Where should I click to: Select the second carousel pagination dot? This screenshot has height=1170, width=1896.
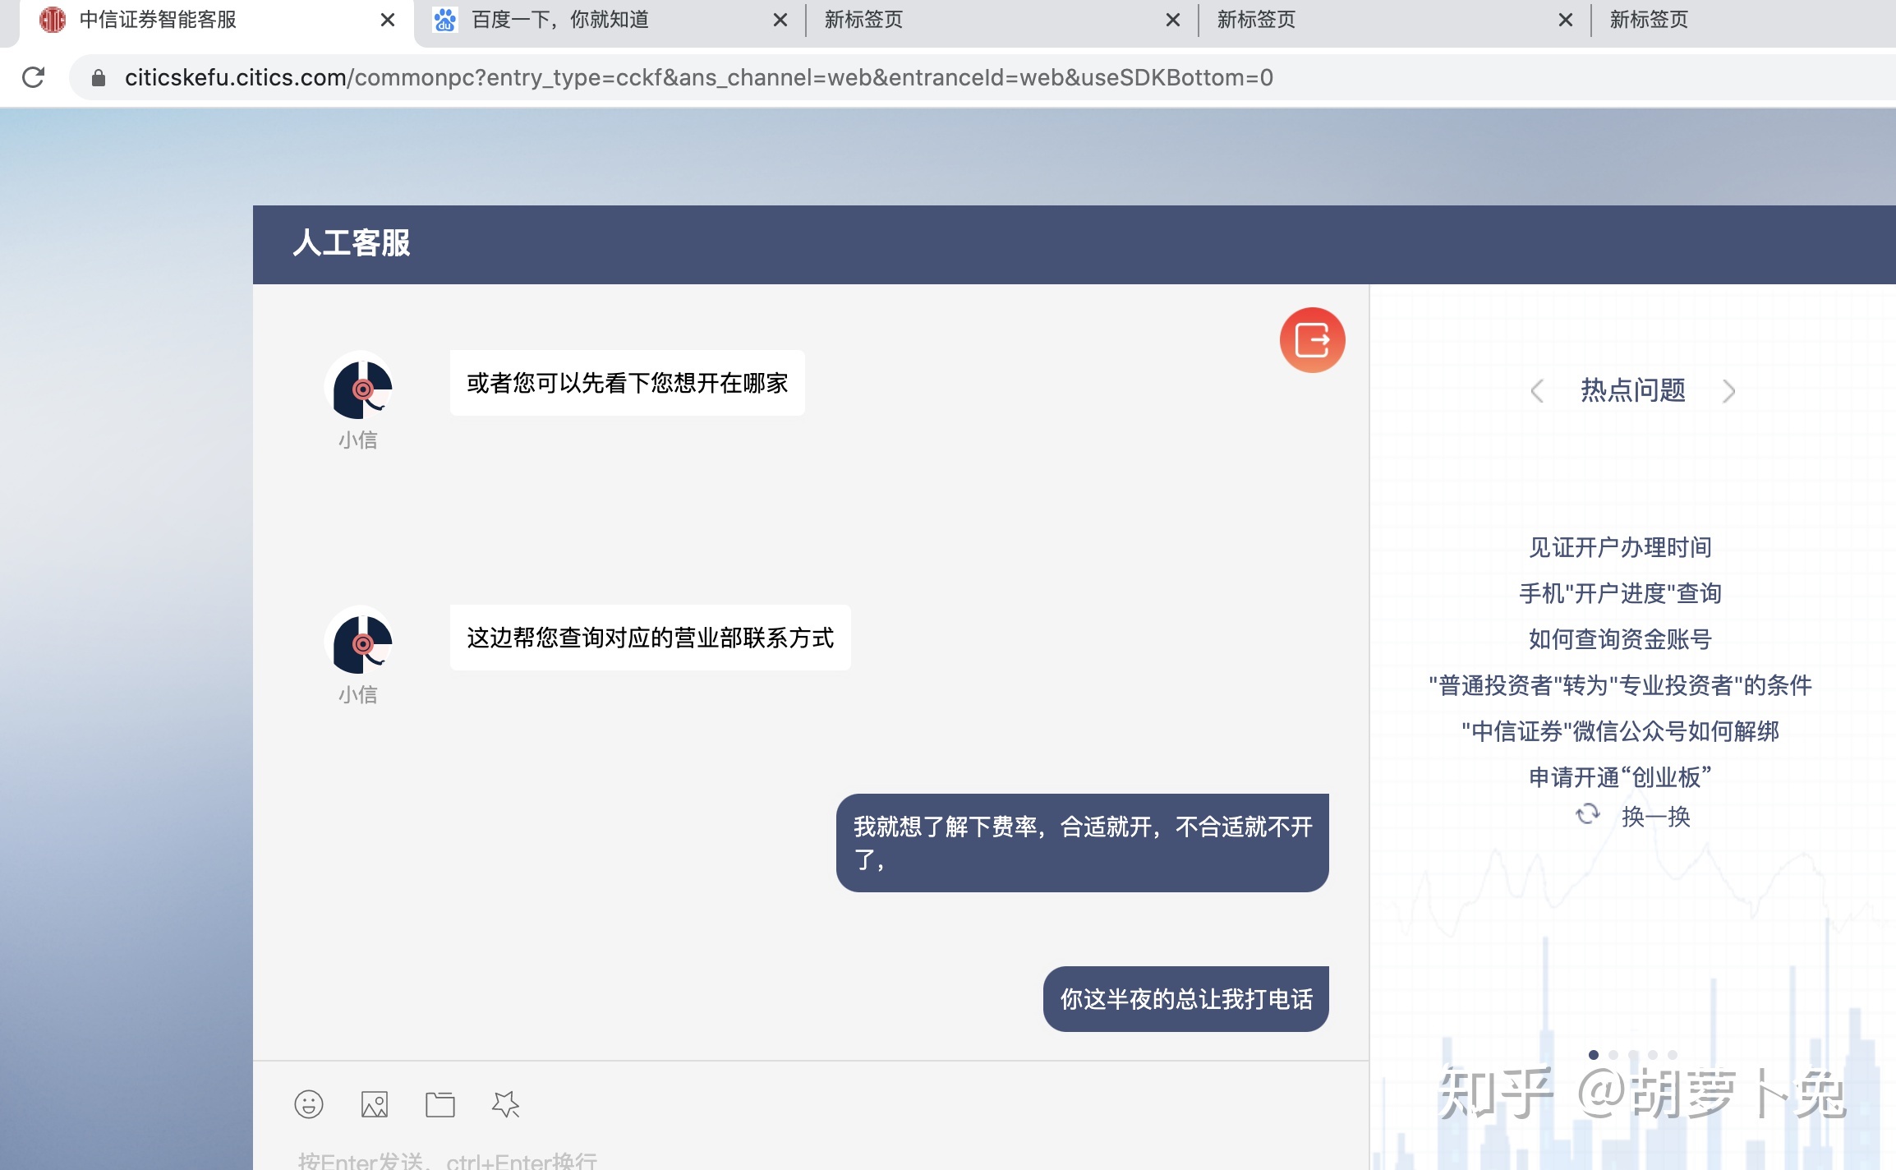[1613, 1054]
